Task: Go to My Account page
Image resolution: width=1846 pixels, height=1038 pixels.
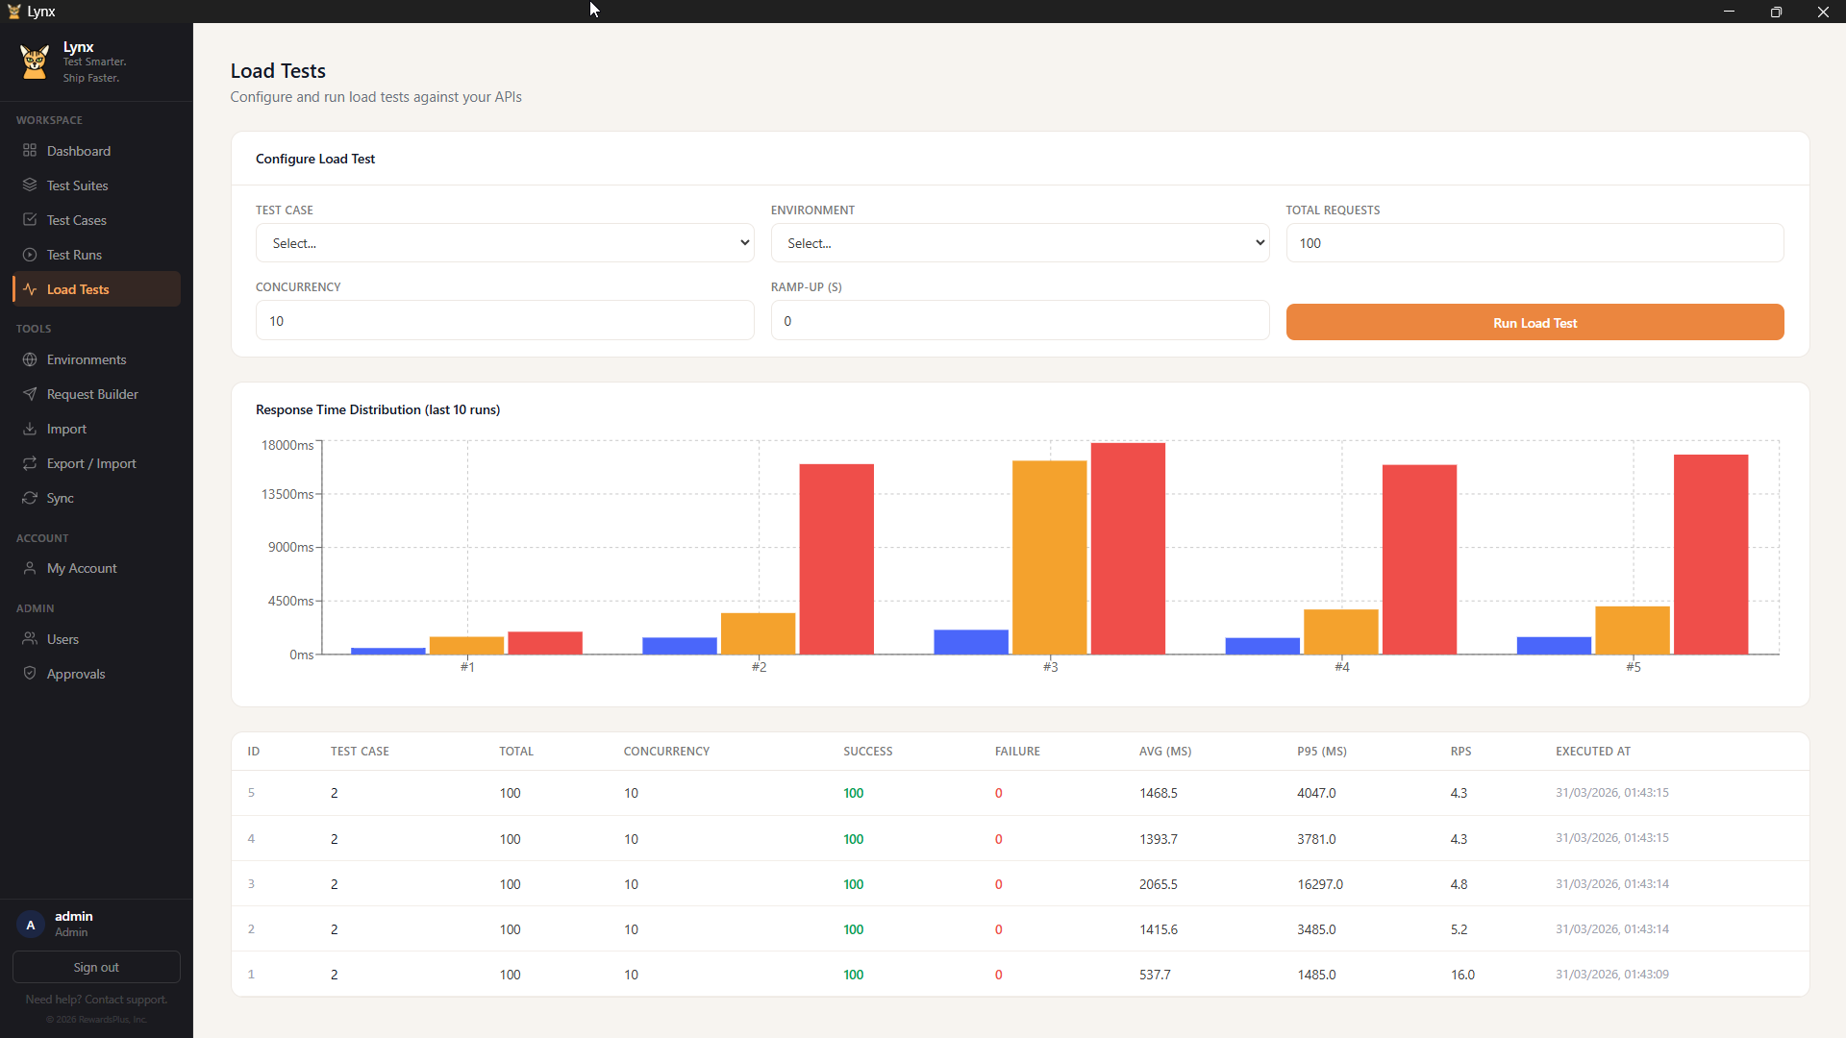Action: 82,568
